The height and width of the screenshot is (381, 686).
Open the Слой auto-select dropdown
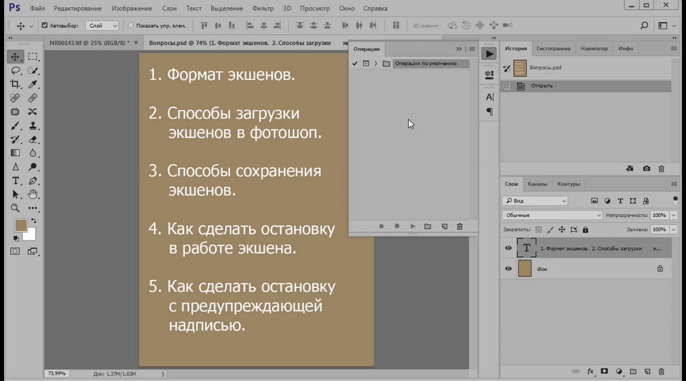pos(102,26)
